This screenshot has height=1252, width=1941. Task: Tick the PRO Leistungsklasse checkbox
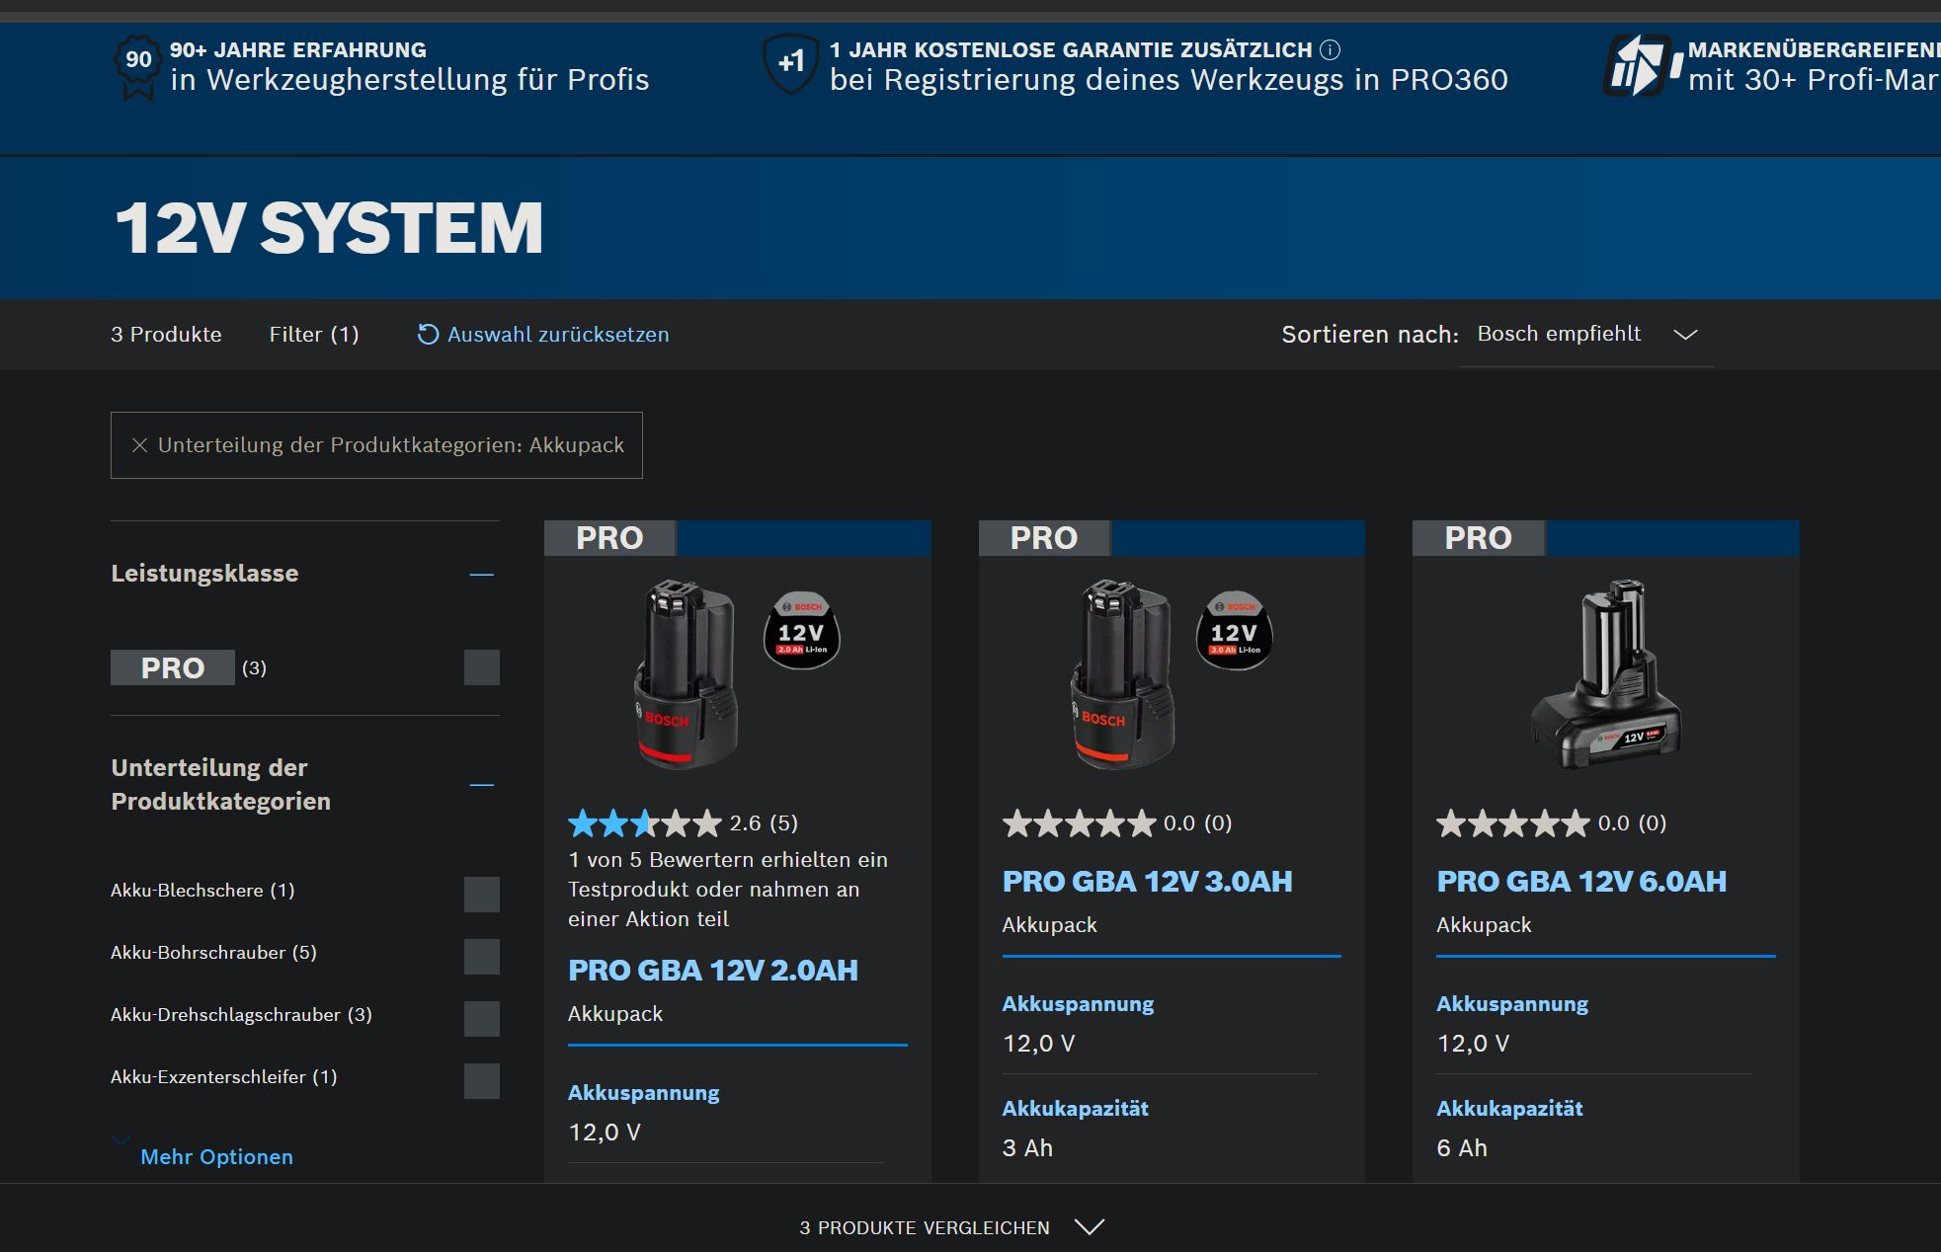point(482,667)
